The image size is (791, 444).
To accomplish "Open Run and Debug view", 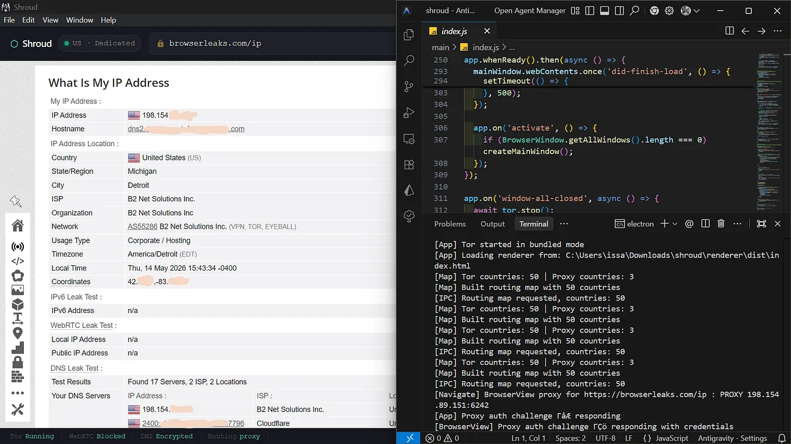I will 409,113.
